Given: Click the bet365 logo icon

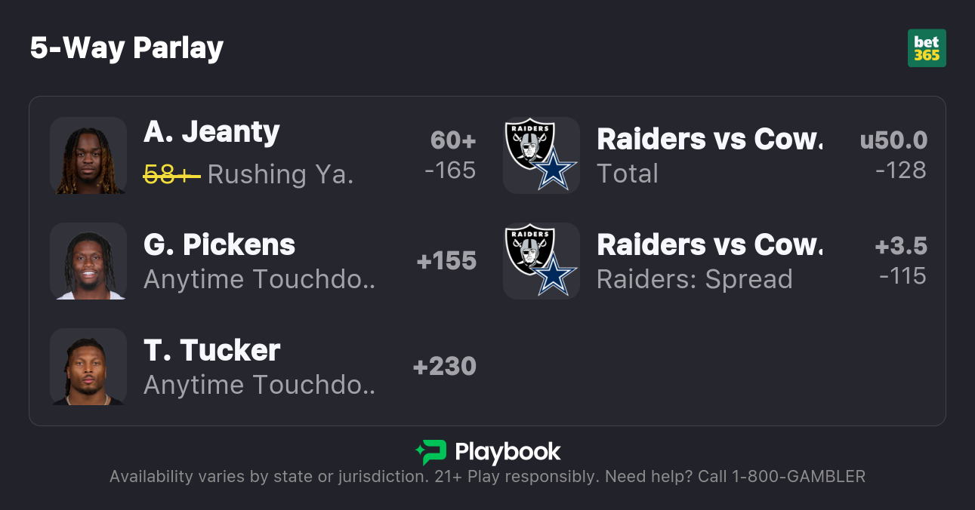Looking at the screenshot, I should click(x=926, y=48).
